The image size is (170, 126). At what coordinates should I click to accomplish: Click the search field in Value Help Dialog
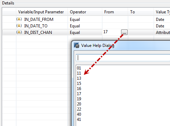pyautogui.click(x=123, y=58)
